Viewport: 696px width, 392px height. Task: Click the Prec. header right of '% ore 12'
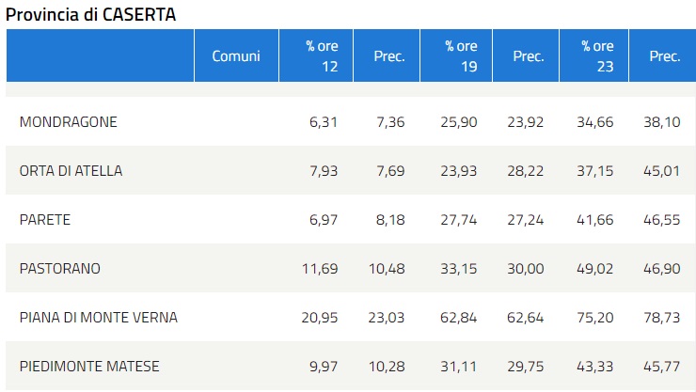(x=388, y=56)
